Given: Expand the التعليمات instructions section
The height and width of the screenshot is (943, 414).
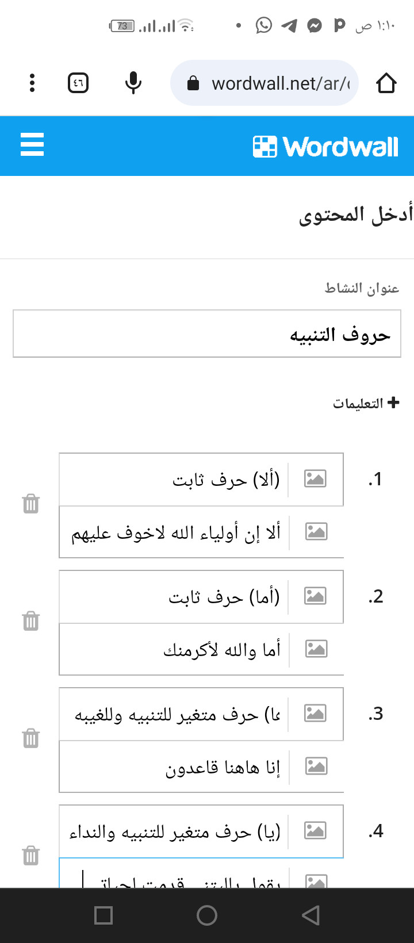Looking at the screenshot, I should (366, 403).
